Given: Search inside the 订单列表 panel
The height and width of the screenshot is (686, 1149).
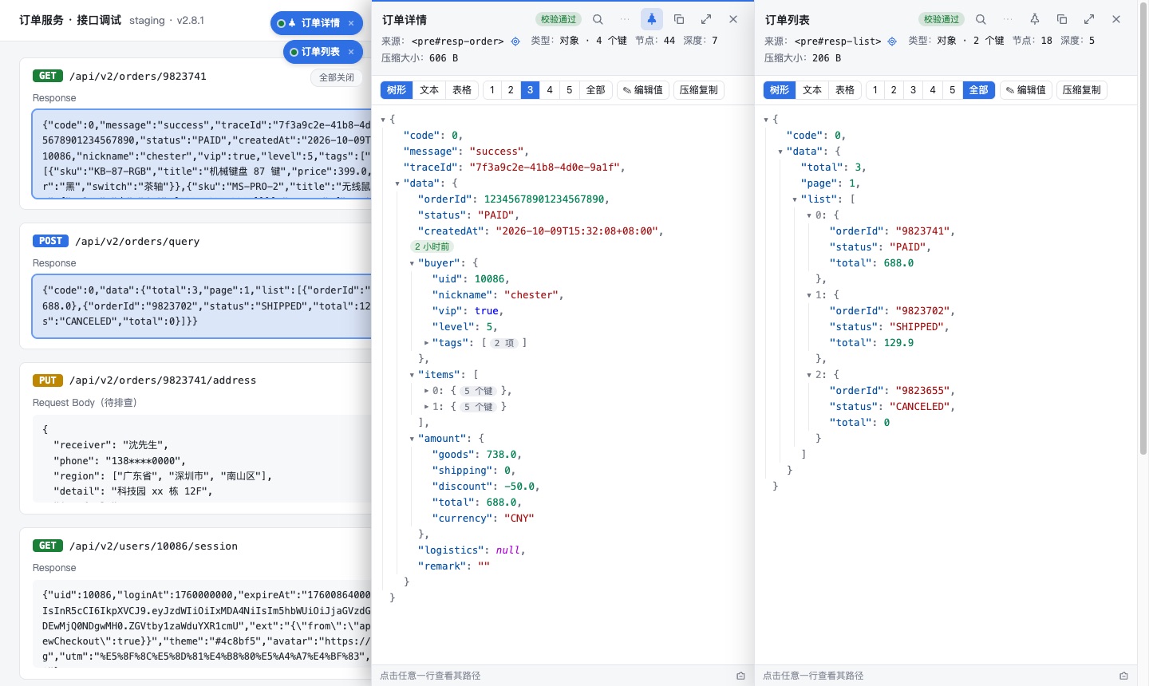Looking at the screenshot, I should [981, 19].
